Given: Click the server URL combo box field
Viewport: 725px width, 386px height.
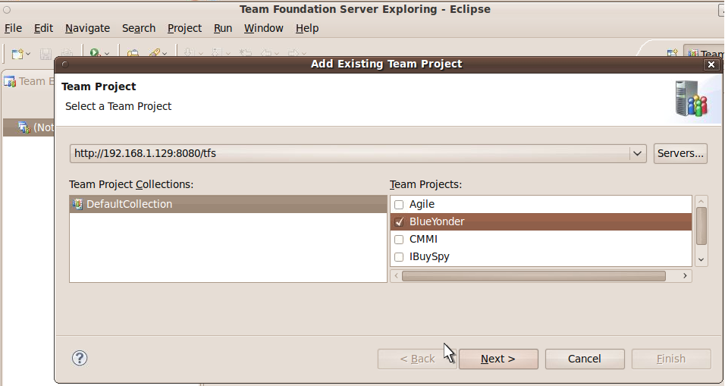Looking at the screenshot, I should coord(358,153).
